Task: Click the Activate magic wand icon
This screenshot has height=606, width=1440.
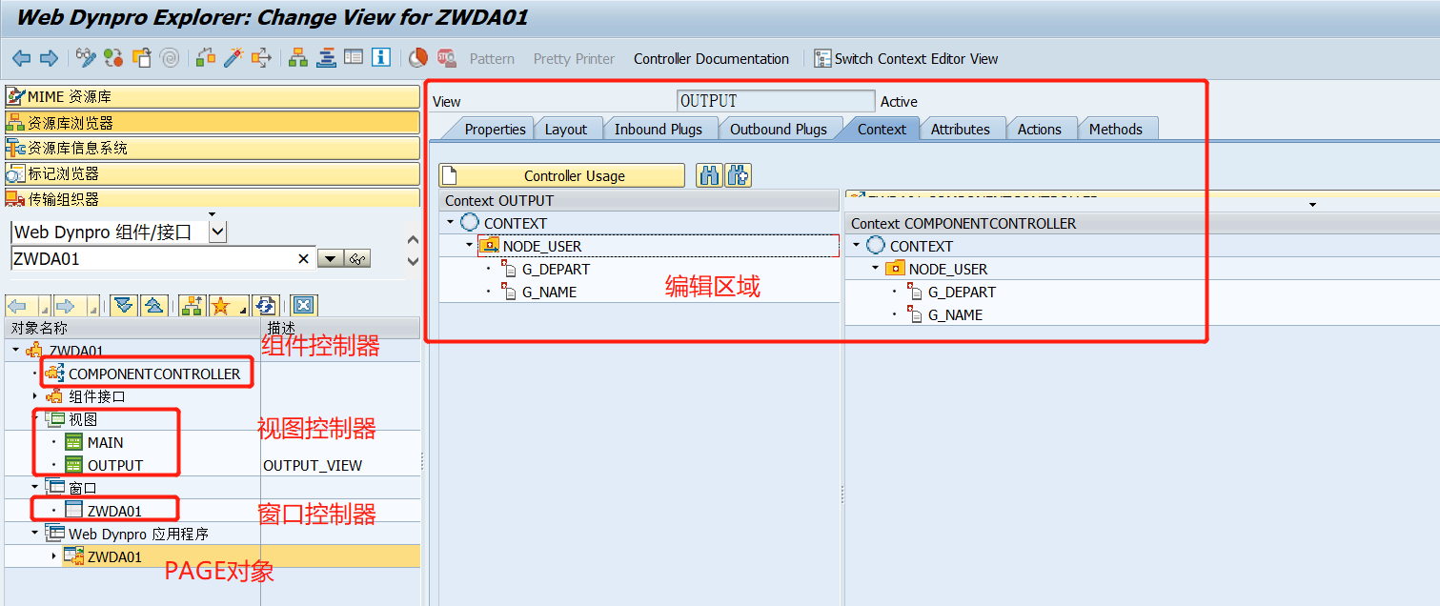Action: click(x=233, y=58)
